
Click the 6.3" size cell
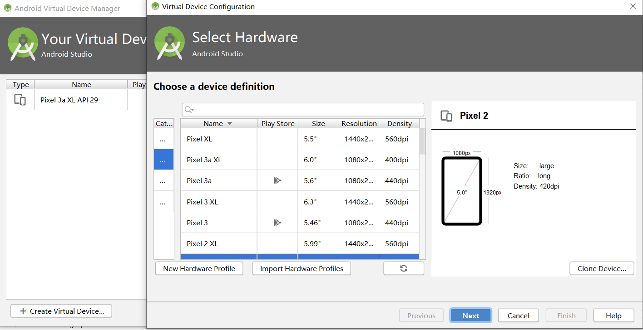pos(318,202)
